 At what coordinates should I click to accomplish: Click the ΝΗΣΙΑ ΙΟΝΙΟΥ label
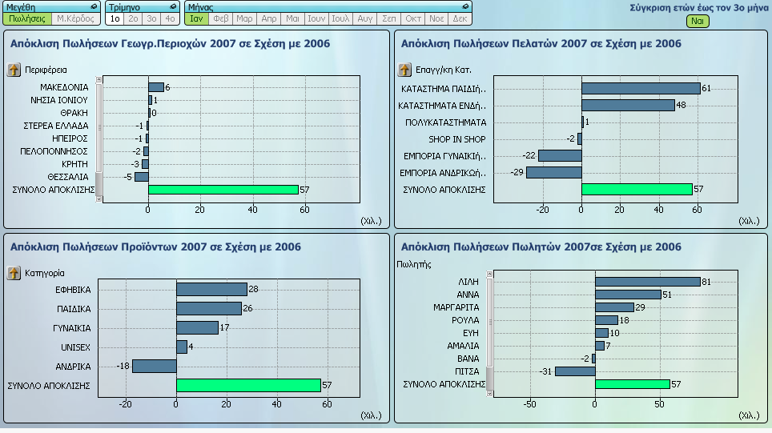click(59, 100)
